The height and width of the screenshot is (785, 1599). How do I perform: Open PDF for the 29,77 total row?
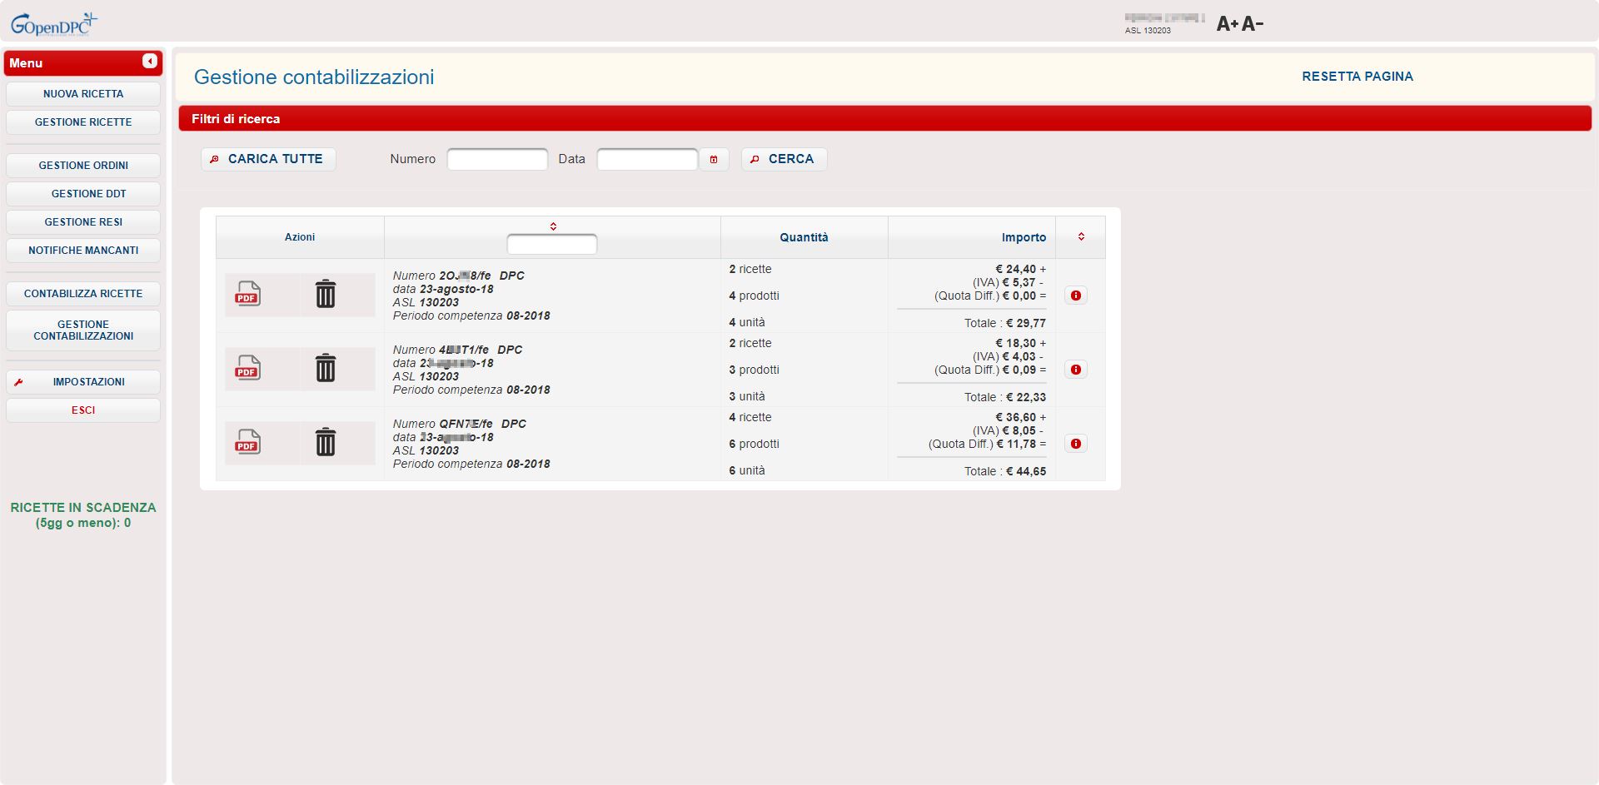click(247, 295)
